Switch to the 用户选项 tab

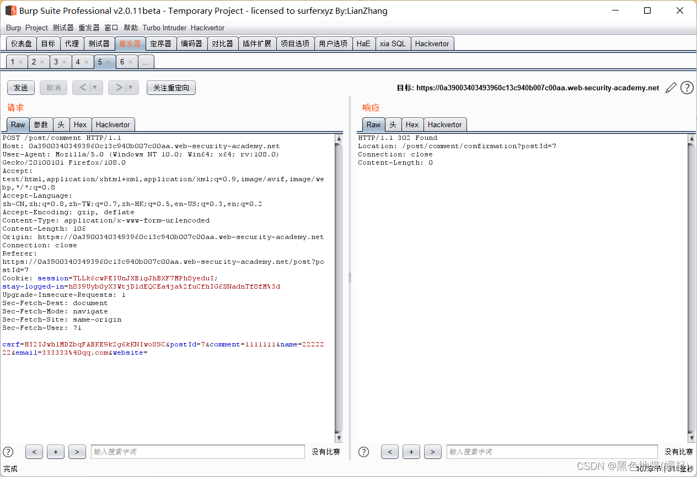pos(333,44)
